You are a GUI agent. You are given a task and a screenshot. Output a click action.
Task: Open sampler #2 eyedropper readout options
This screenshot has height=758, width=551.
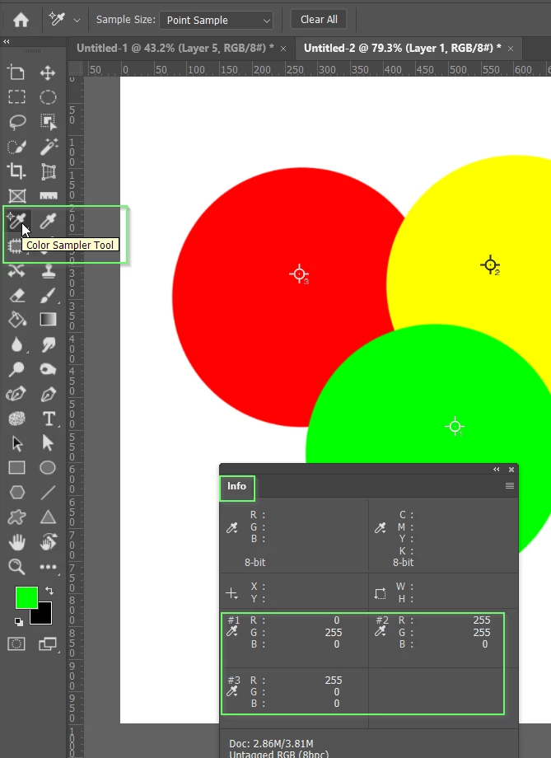click(x=381, y=631)
